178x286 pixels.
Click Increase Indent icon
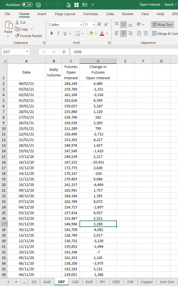(146, 33)
